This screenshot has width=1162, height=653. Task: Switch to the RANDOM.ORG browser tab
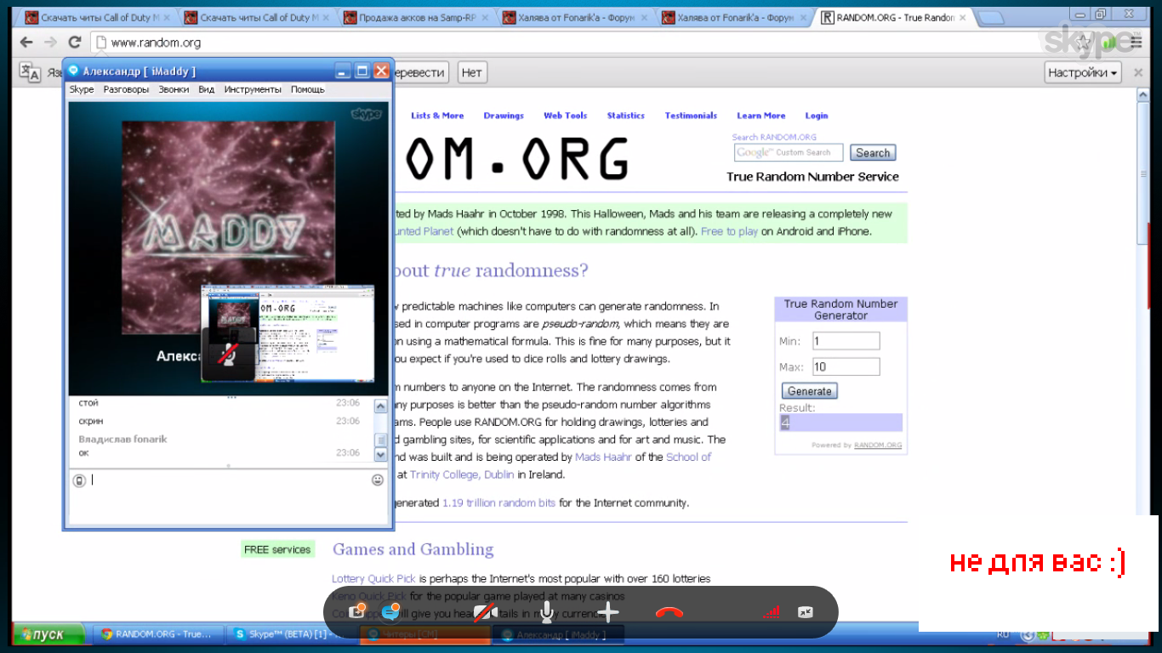pos(891,17)
